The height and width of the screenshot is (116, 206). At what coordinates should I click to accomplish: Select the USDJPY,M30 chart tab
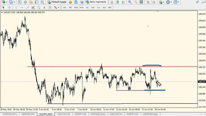(46, 114)
